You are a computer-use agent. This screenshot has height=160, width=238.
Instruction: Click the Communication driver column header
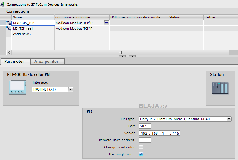tap(82, 17)
